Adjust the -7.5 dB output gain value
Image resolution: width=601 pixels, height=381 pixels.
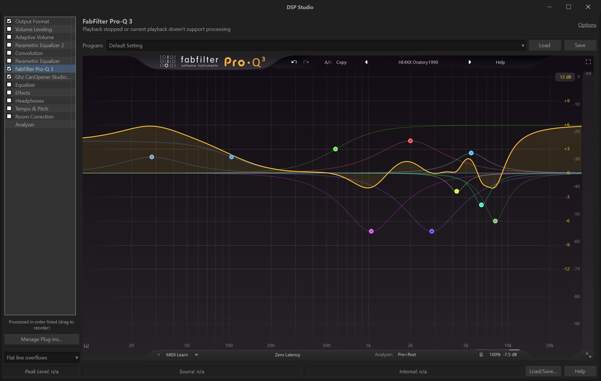(x=510, y=354)
